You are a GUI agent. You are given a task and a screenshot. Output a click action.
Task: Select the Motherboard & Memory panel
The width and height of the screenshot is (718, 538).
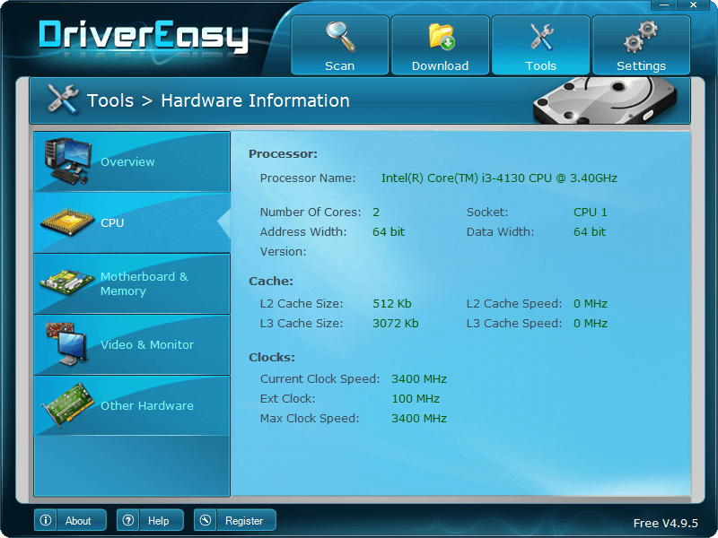(144, 284)
